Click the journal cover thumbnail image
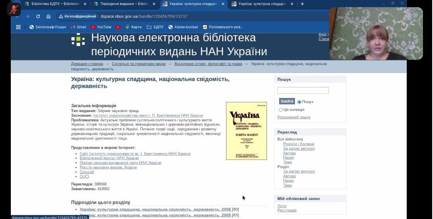 246,131
